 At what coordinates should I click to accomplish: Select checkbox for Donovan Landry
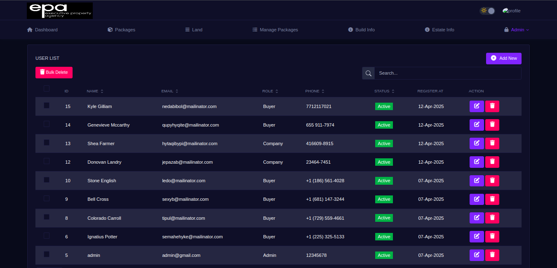tap(47, 161)
